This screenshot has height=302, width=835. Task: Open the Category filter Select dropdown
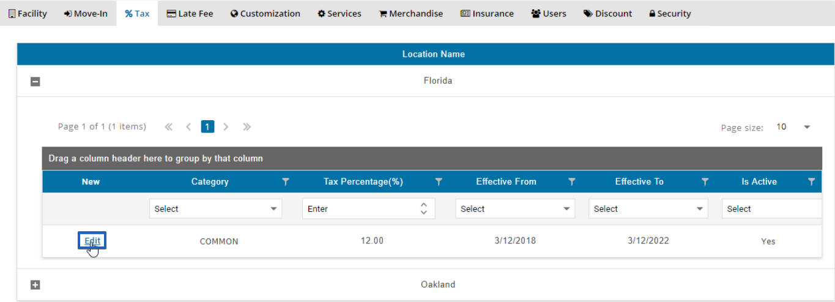[x=215, y=209]
